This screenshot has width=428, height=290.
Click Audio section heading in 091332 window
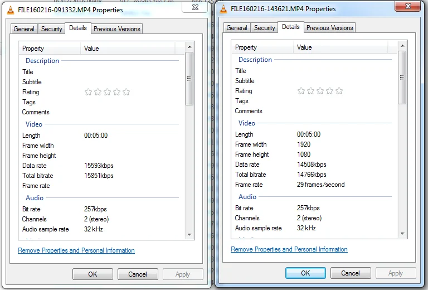(x=35, y=198)
